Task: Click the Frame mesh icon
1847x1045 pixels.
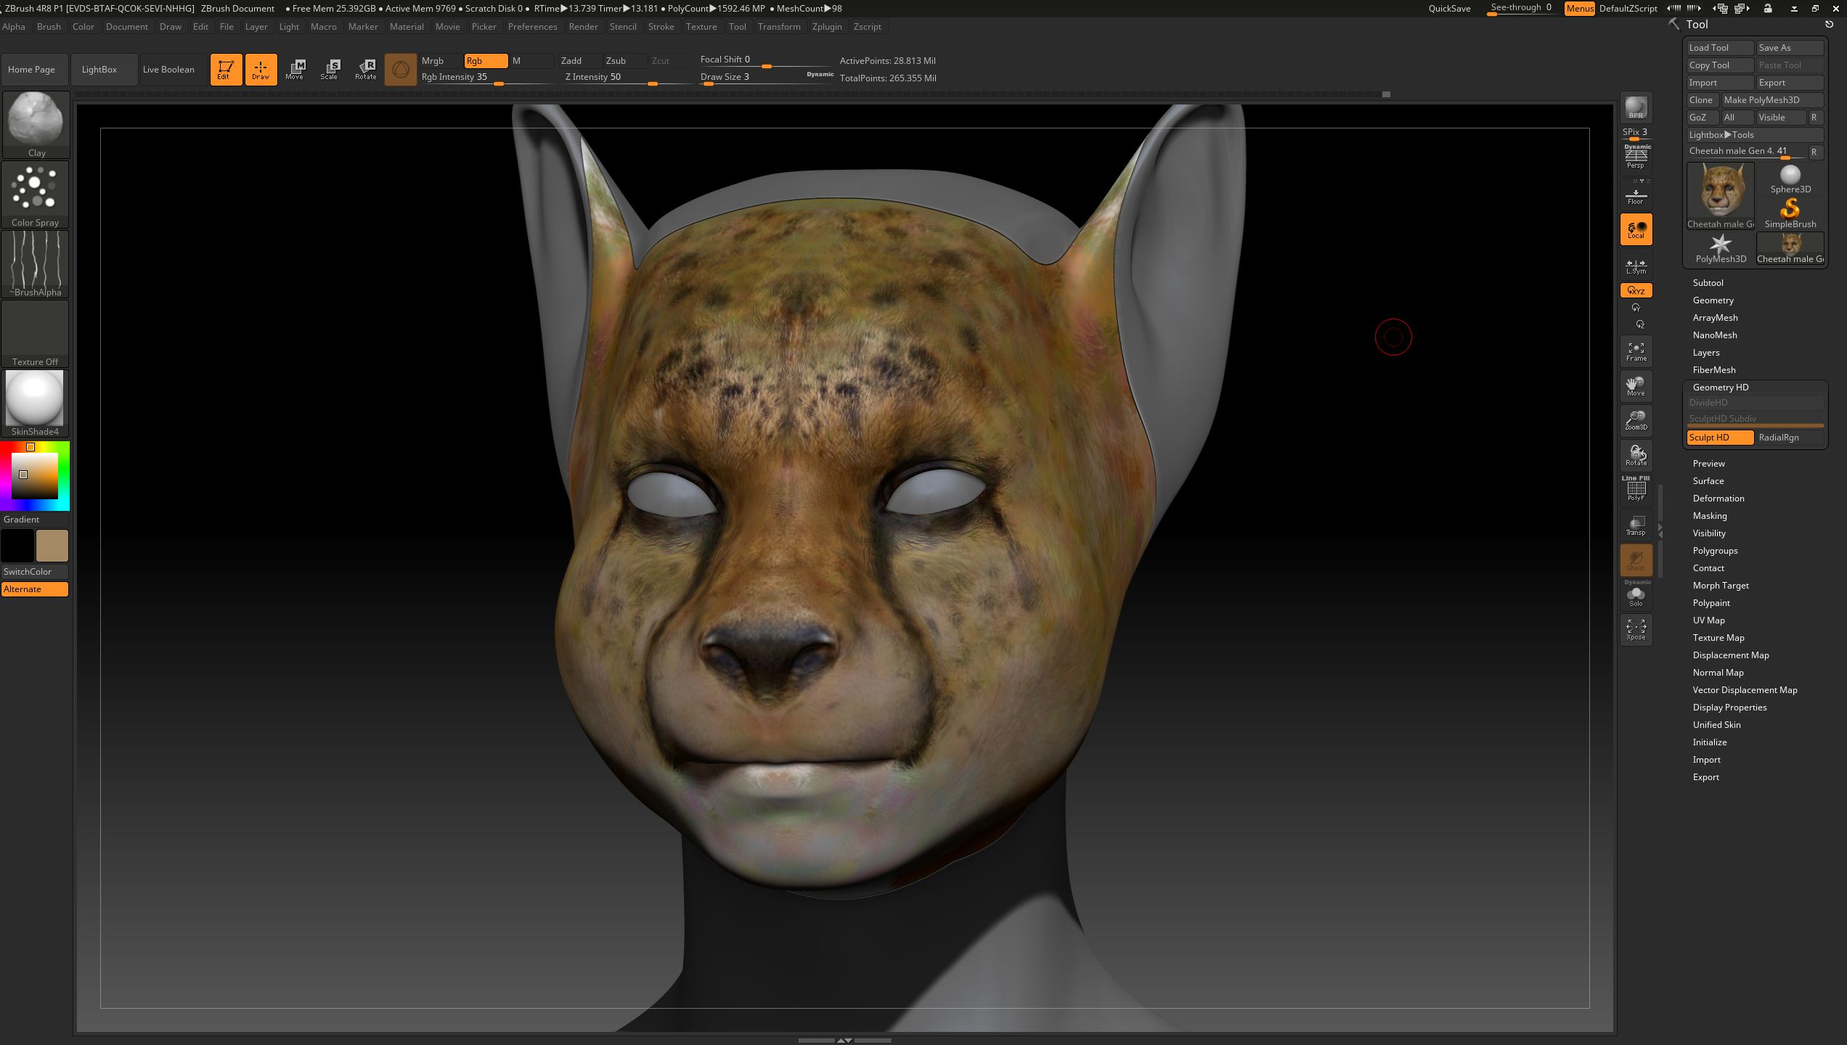Action: click(x=1636, y=351)
